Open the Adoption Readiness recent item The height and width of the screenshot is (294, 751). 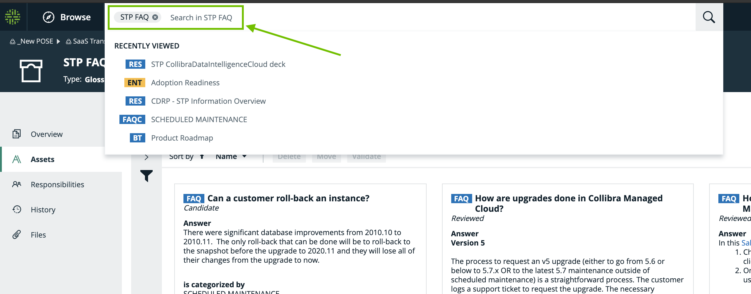tap(185, 83)
